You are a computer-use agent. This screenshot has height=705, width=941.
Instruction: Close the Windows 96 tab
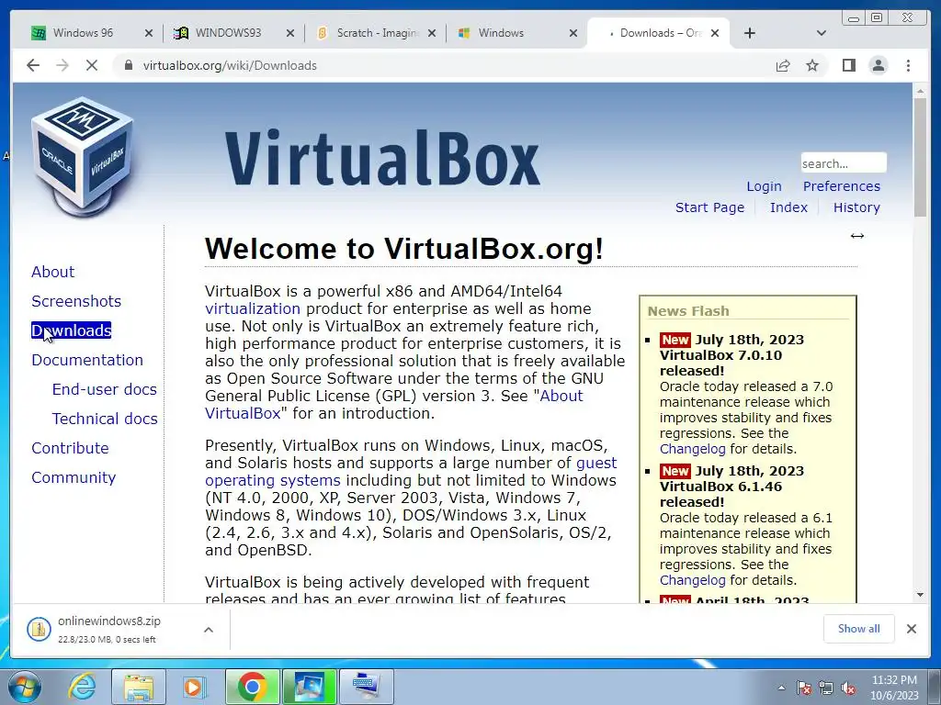(149, 33)
